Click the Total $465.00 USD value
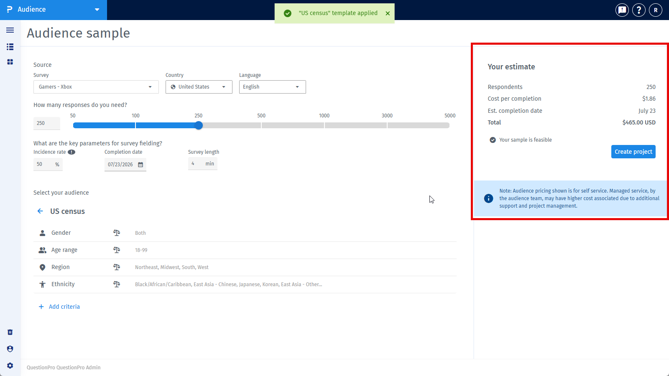669x376 pixels. 639,122
